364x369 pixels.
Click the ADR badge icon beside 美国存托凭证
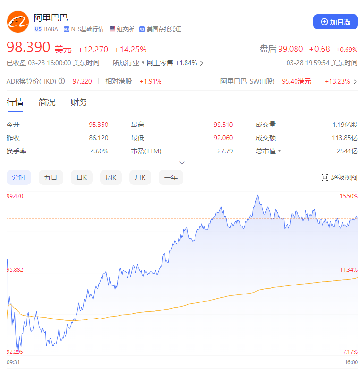(142, 29)
